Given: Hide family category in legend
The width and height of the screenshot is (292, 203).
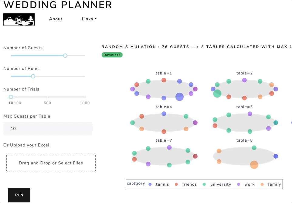Looking at the screenshot, I should (x=270, y=184).
